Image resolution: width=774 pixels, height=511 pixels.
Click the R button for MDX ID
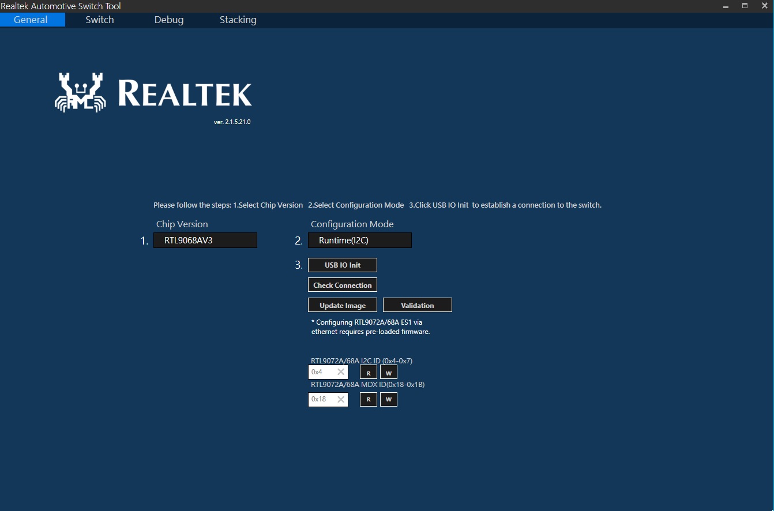coord(369,399)
